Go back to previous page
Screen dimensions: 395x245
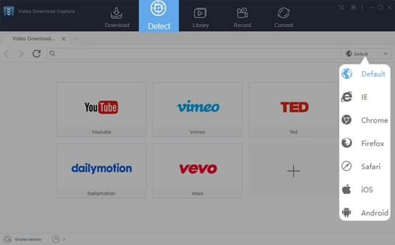(7, 53)
